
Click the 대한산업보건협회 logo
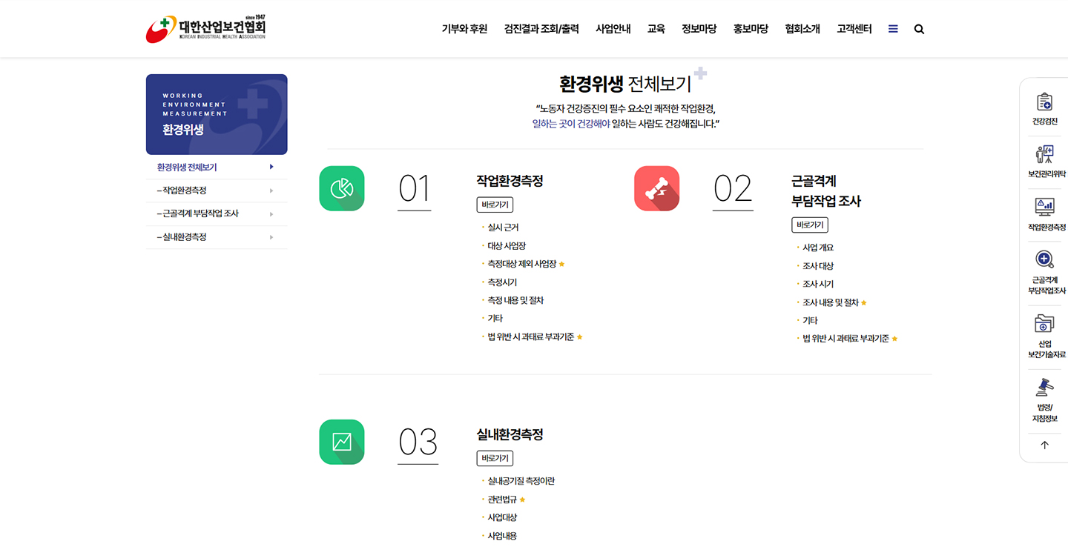(205, 29)
